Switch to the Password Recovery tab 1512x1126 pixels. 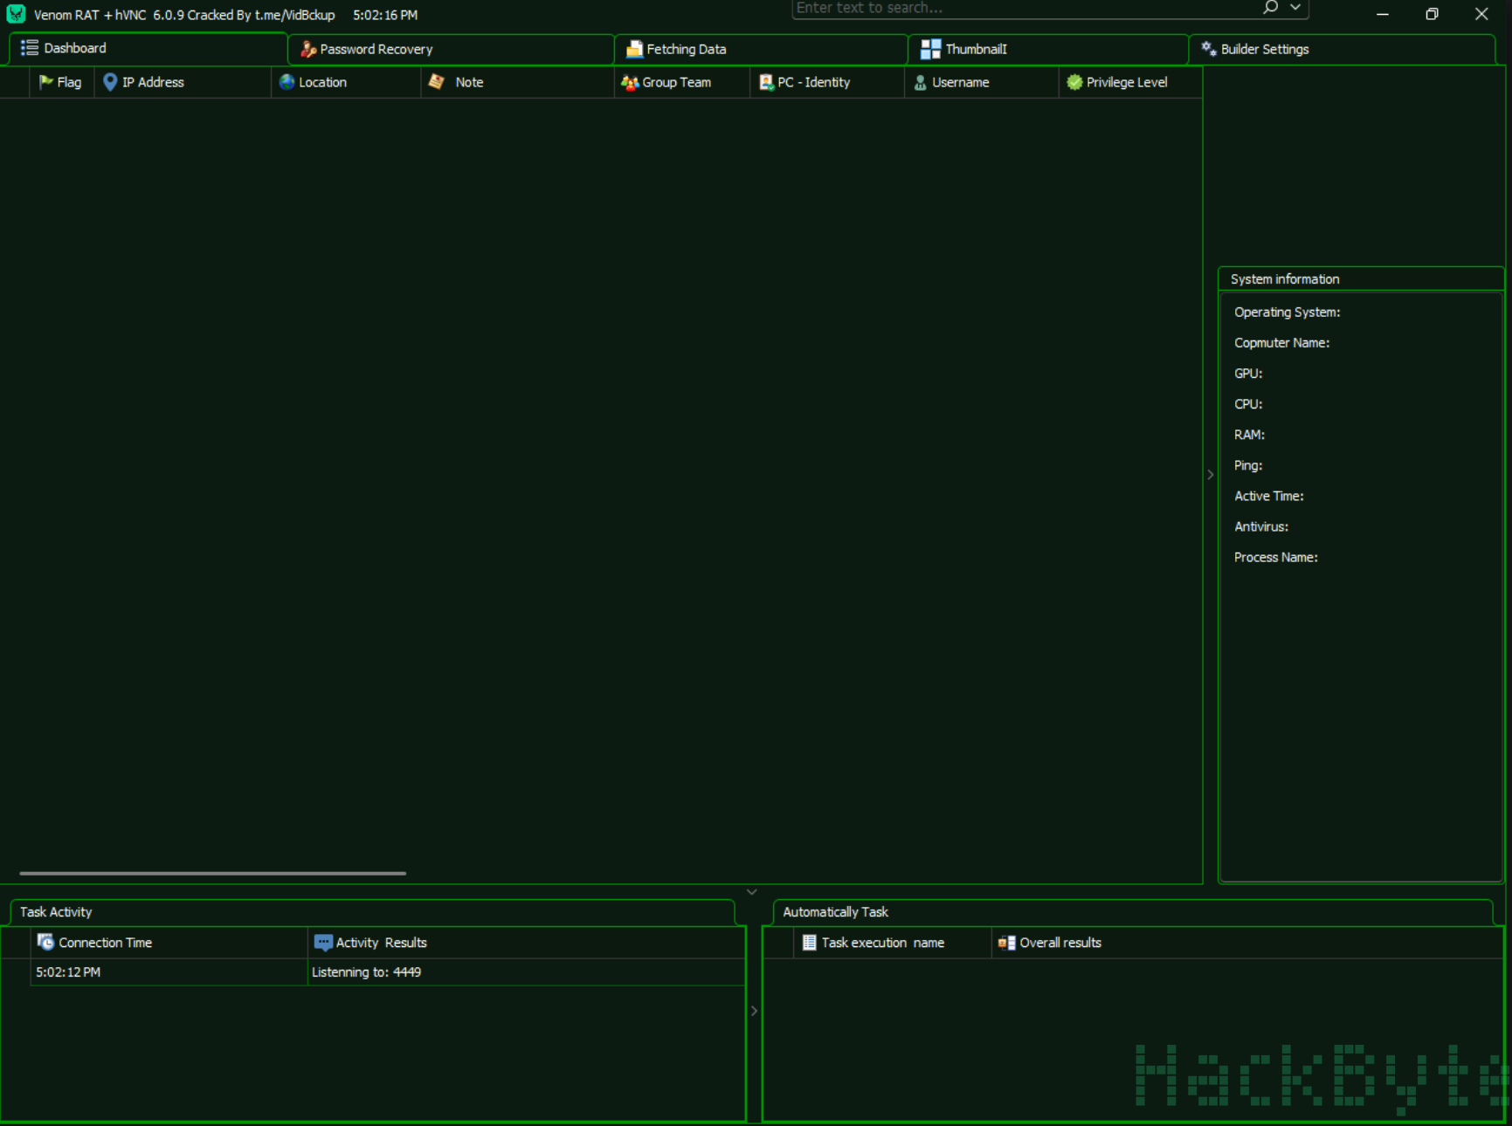coord(451,49)
